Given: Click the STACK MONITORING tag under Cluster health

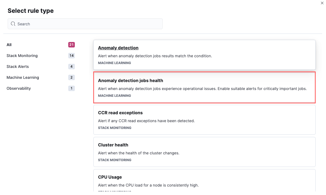Looking at the screenshot, I should click(x=114, y=160).
